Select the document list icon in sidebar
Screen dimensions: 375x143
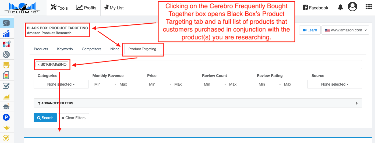(x=6, y=75)
